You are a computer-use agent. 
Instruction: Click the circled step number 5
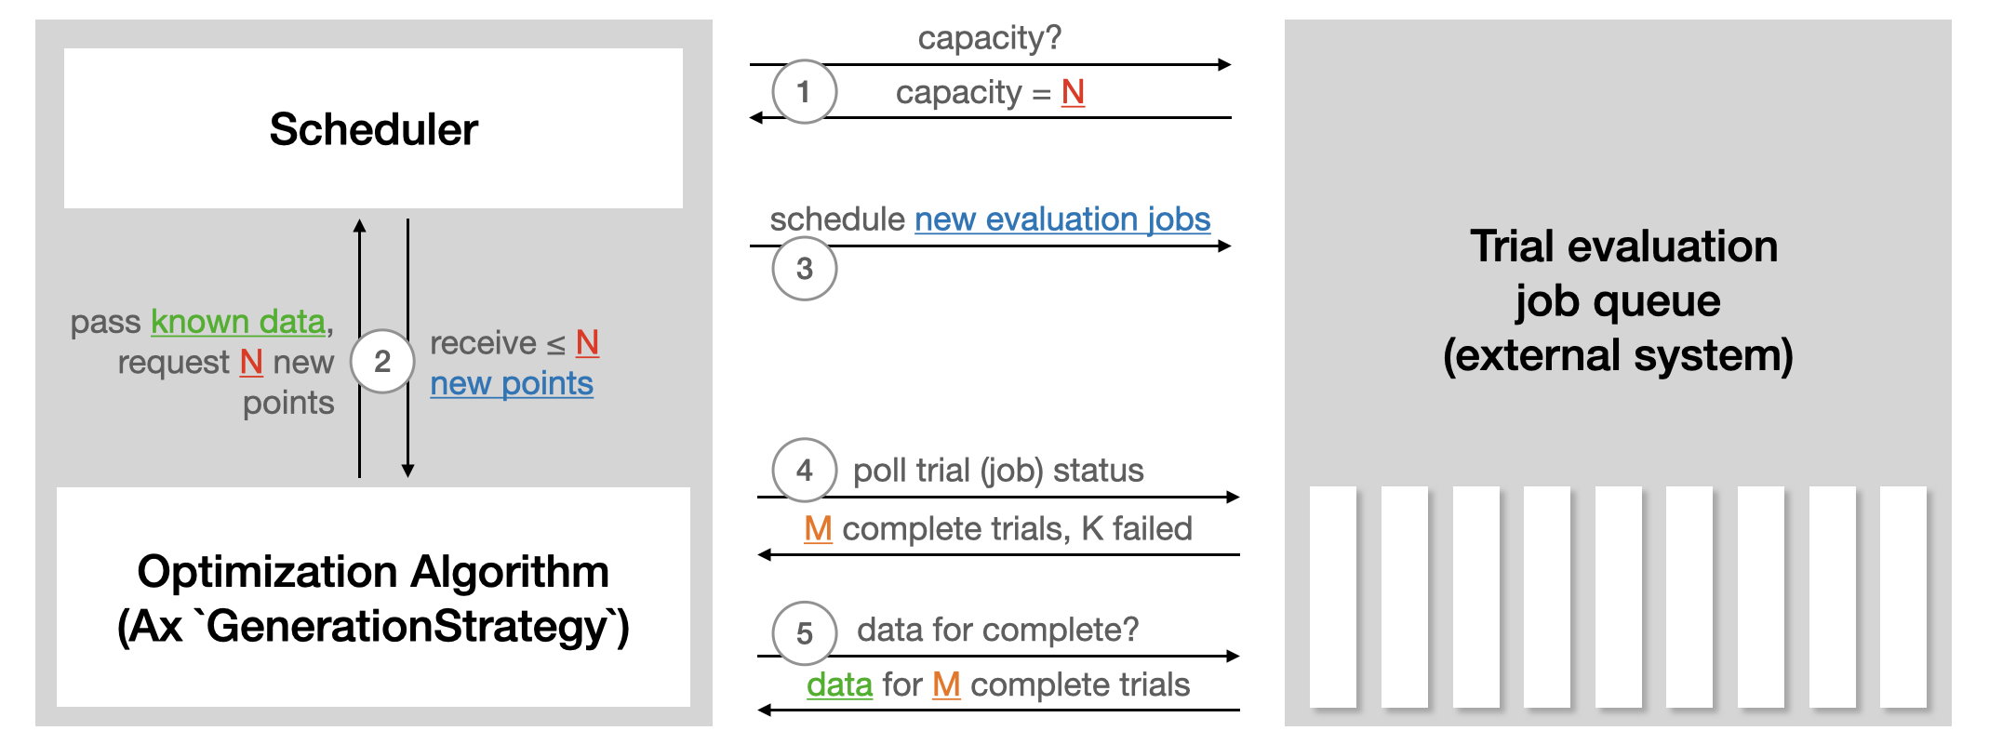805,633
